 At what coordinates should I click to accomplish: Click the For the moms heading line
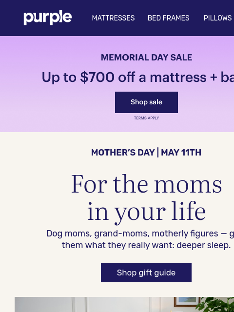pyautogui.click(x=146, y=184)
